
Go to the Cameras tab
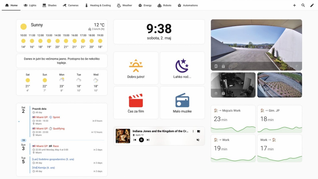[x=70, y=5]
